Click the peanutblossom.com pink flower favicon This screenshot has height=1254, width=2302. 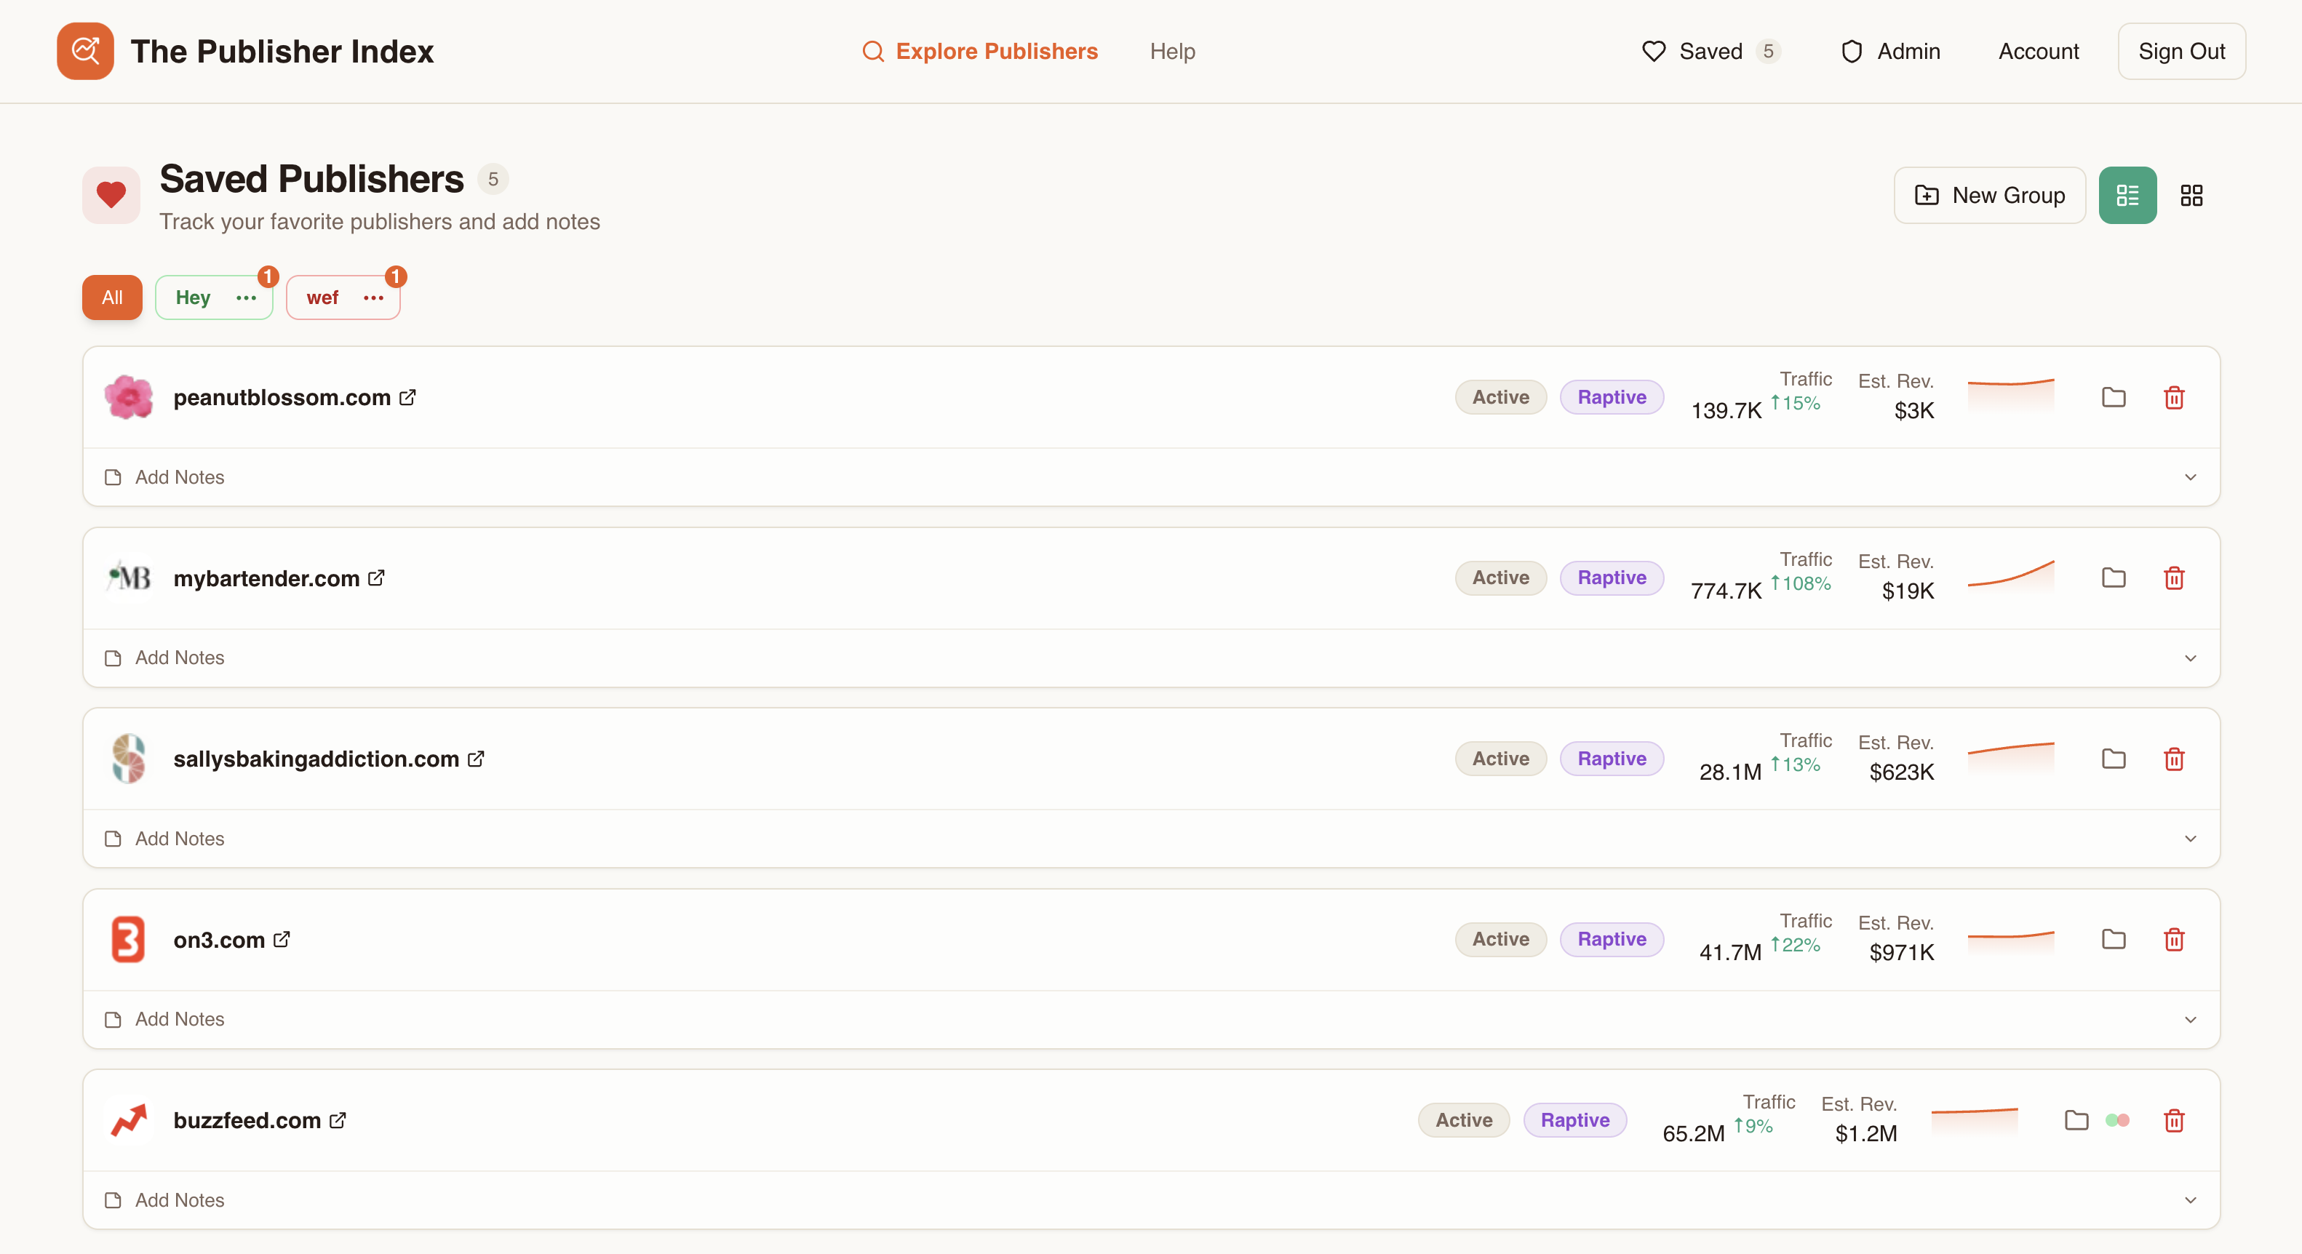129,397
